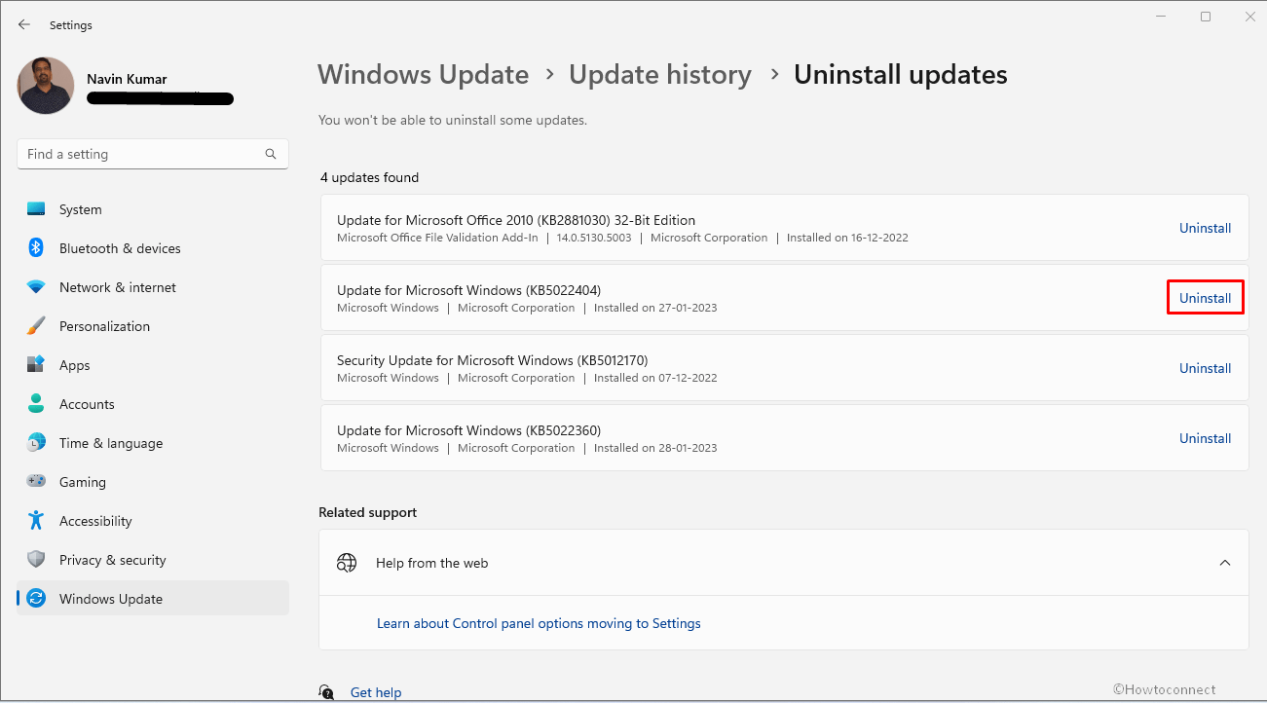The image size is (1267, 703).
Task: Click the Accessibility figure icon
Action: coord(36,521)
